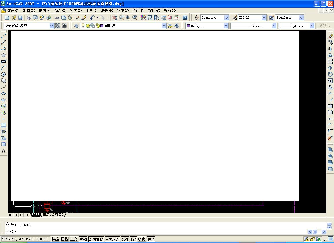Select the Polygon tool
Screen dimensions: 334x243
[x=3, y=55]
